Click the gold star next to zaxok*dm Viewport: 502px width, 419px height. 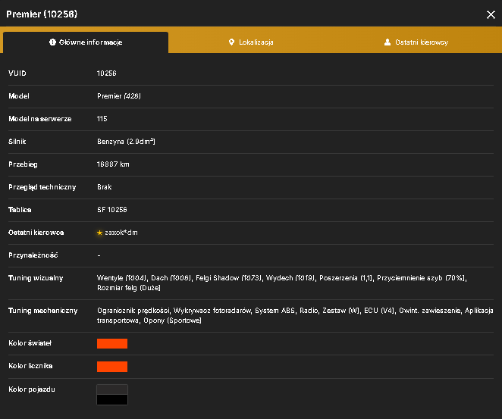(99, 233)
